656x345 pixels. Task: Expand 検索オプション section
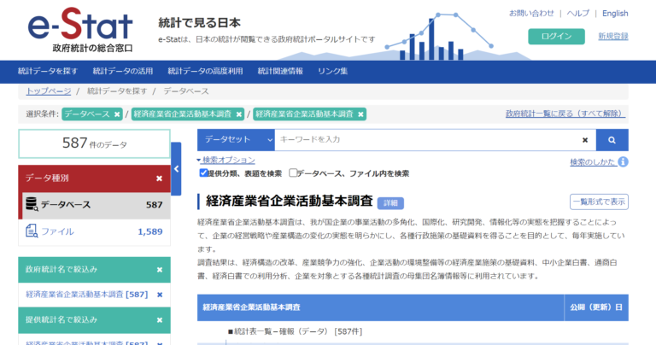coord(226,160)
